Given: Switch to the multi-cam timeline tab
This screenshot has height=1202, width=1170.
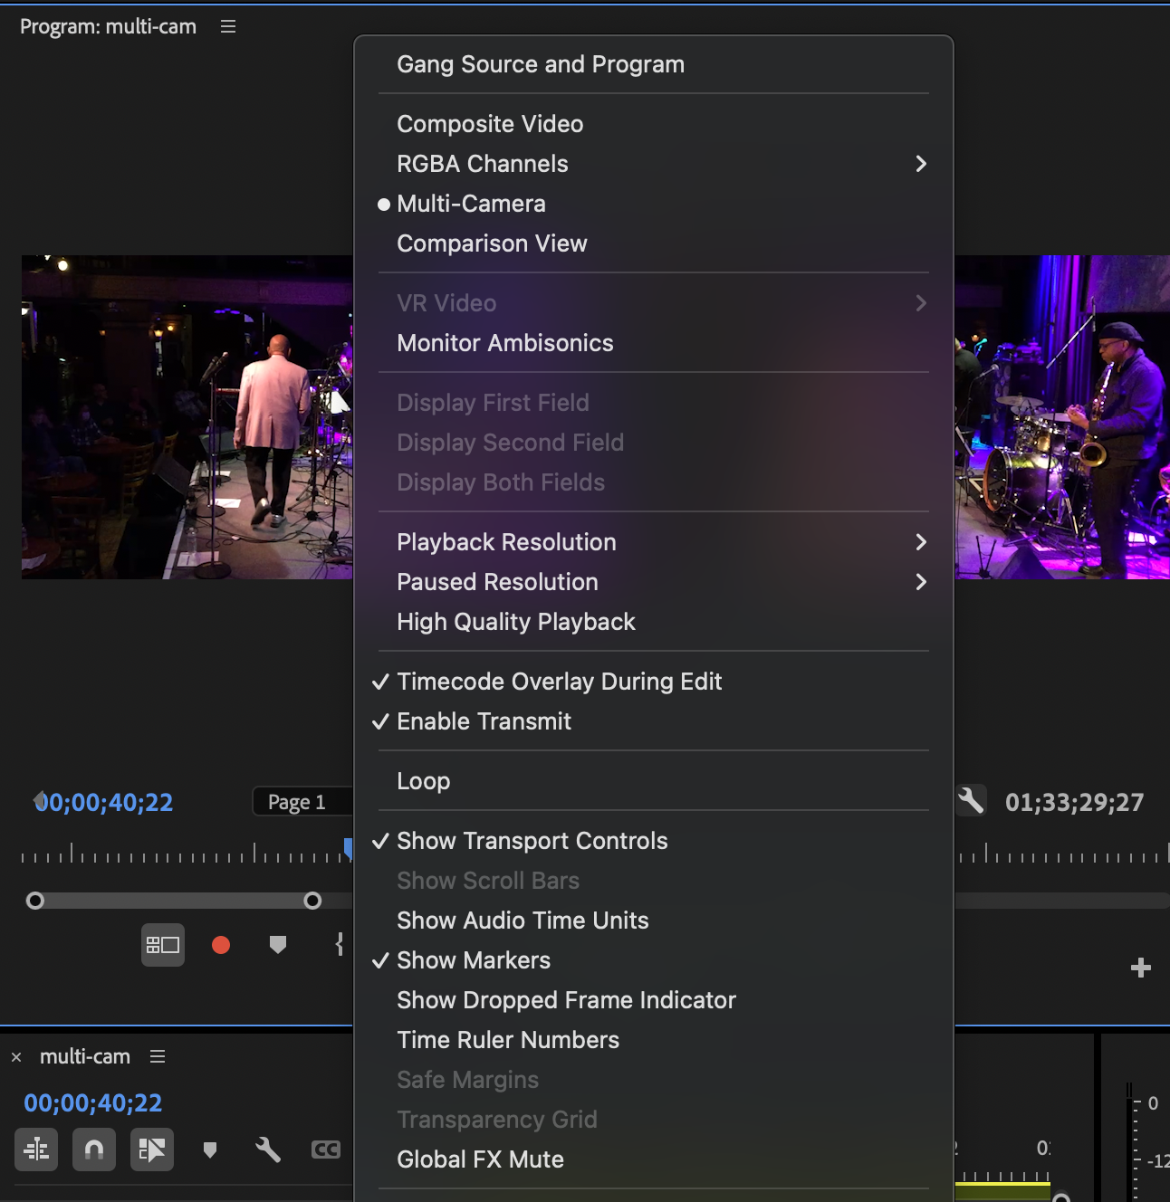Looking at the screenshot, I should pos(84,1056).
